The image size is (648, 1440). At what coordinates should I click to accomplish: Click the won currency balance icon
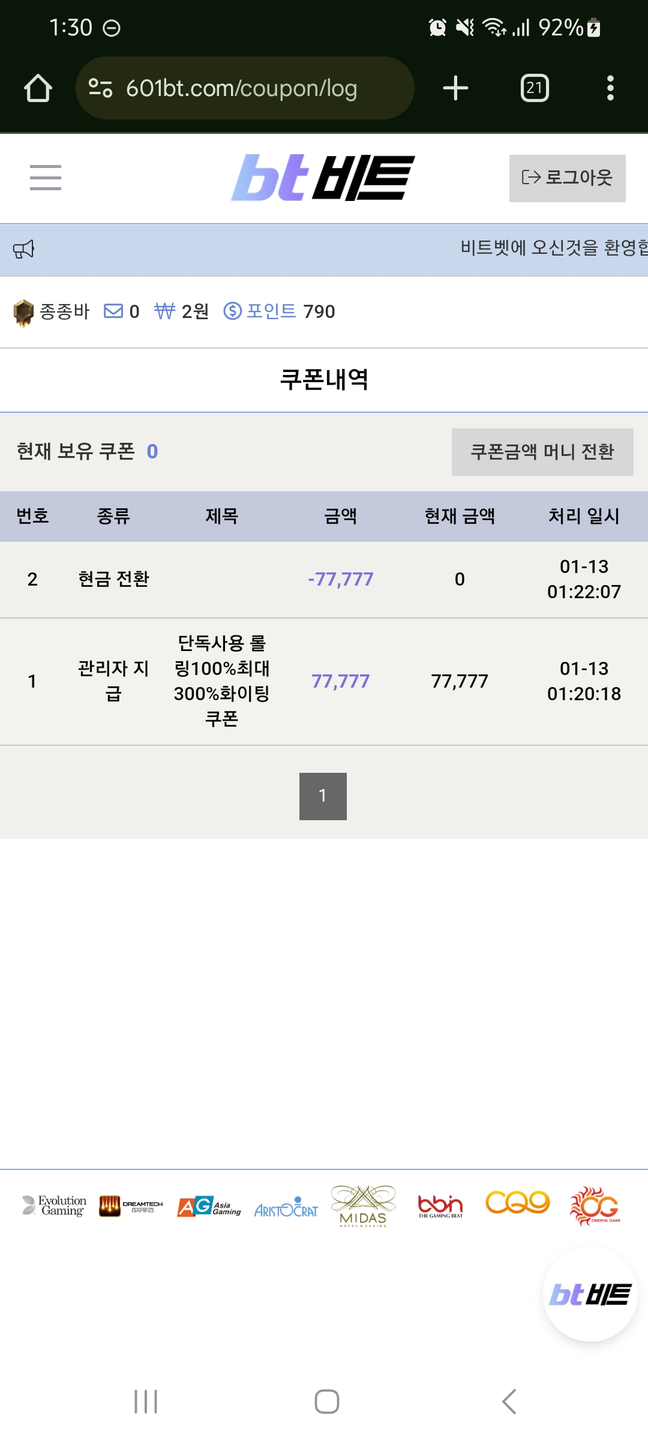[164, 311]
